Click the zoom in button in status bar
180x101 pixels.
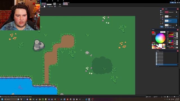point(178,97)
